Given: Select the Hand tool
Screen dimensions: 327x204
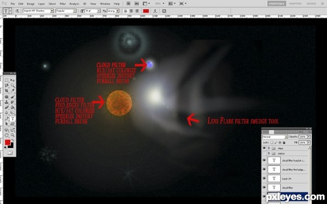Looking at the screenshot, I should click(7, 135).
